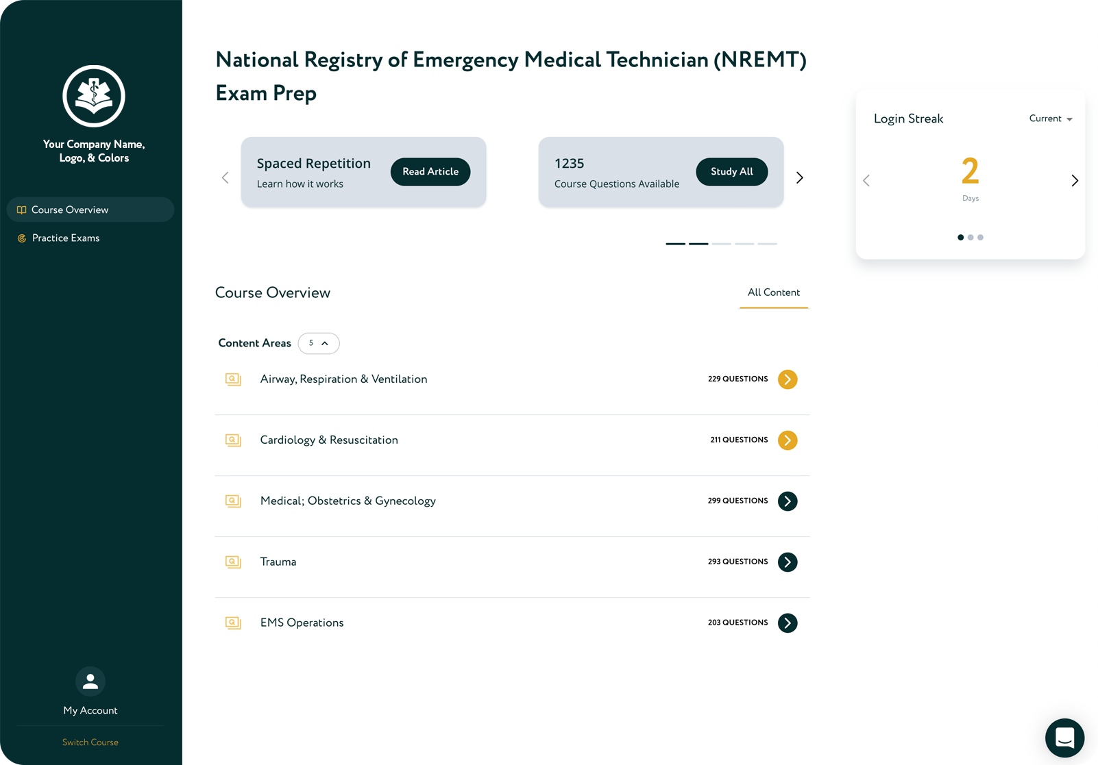Switch to the All Content tab
Image resolution: width=1098 pixels, height=765 pixels.
point(774,292)
